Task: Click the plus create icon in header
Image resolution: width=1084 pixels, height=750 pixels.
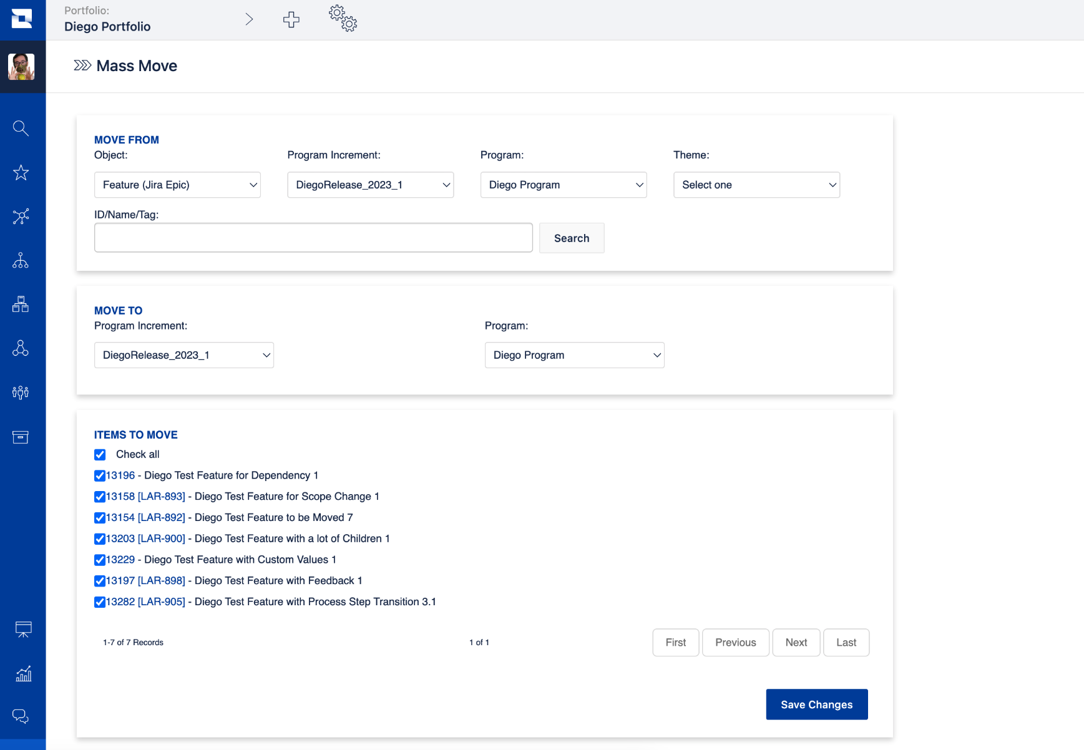Action: 291,19
